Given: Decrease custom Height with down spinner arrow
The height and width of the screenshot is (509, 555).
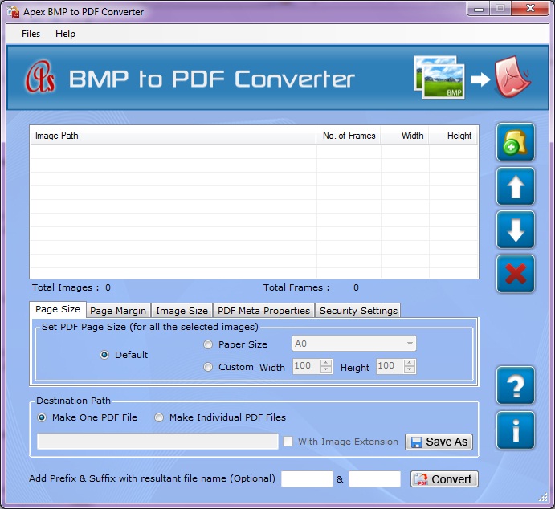Looking at the screenshot, I should tap(410, 369).
